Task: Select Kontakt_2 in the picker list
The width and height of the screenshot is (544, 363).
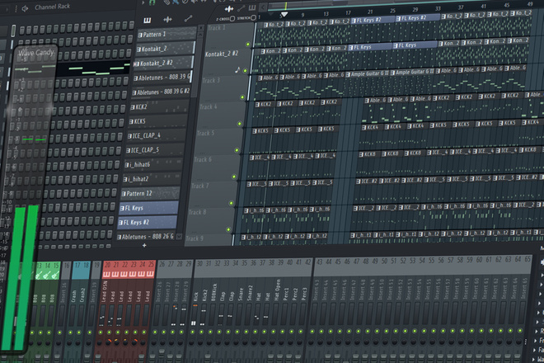Action: (x=165, y=49)
